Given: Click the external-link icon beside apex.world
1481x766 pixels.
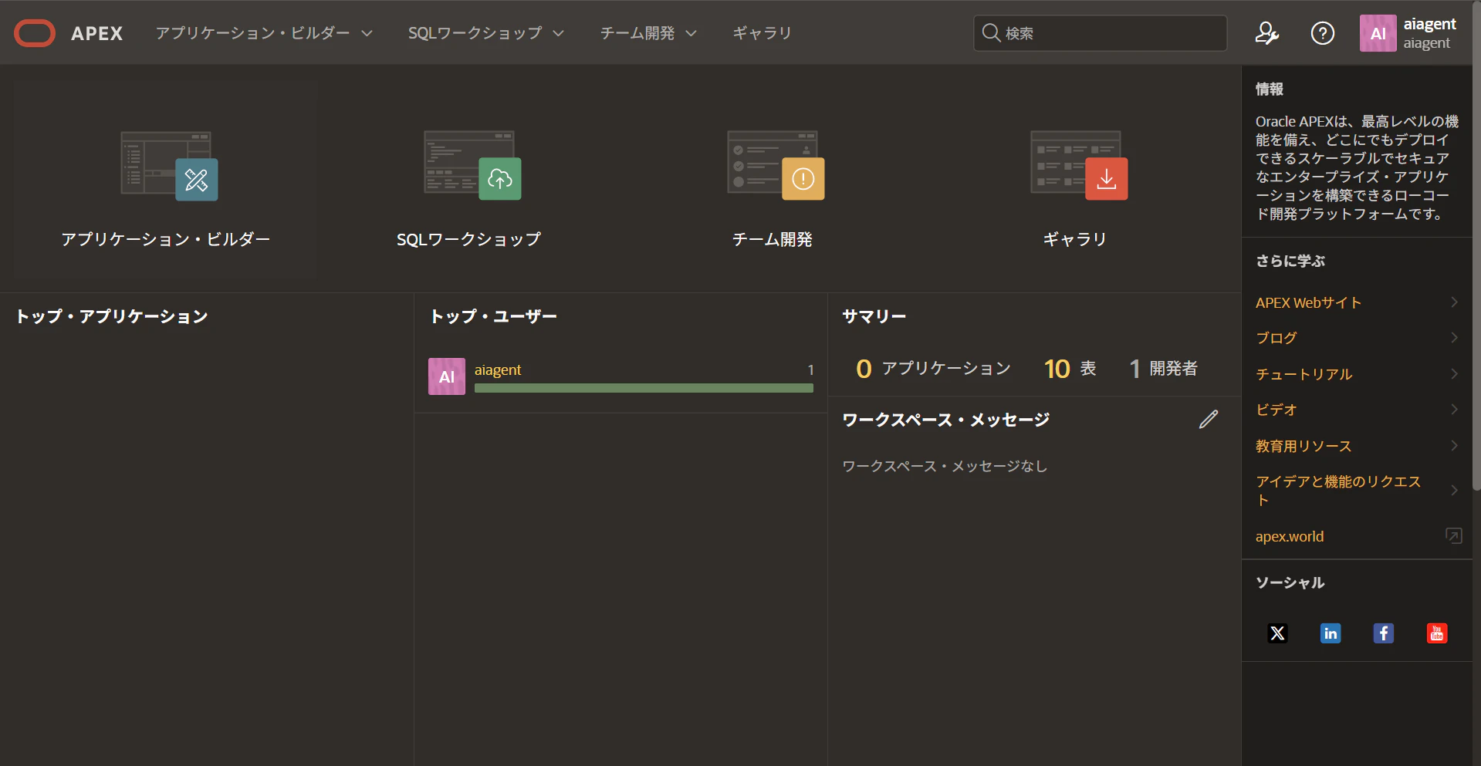Looking at the screenshot, I should [x=1454, y=535].
